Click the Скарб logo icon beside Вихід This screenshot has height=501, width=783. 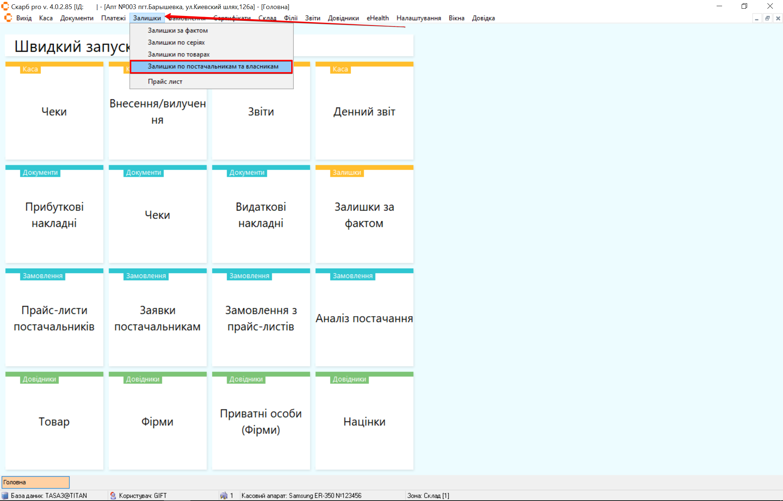[x=8, y=18]
